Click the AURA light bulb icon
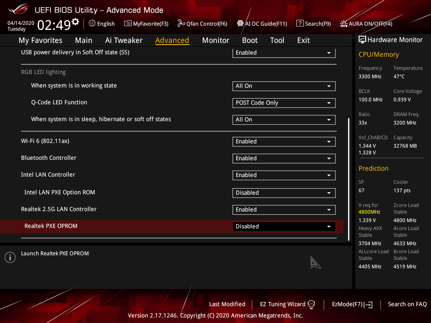Image resolution: width=431 pixels, height=323 pixels. (344, 24)
